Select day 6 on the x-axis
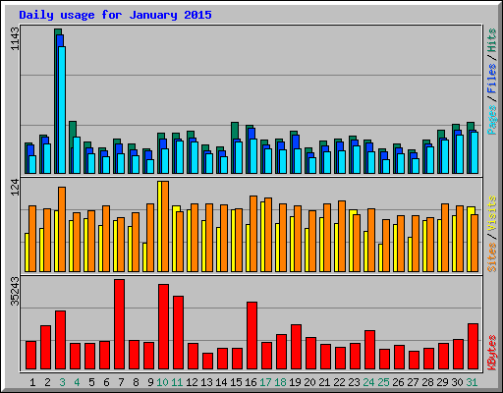This screenshot has width=503, height=393. [x=106, y=382]
